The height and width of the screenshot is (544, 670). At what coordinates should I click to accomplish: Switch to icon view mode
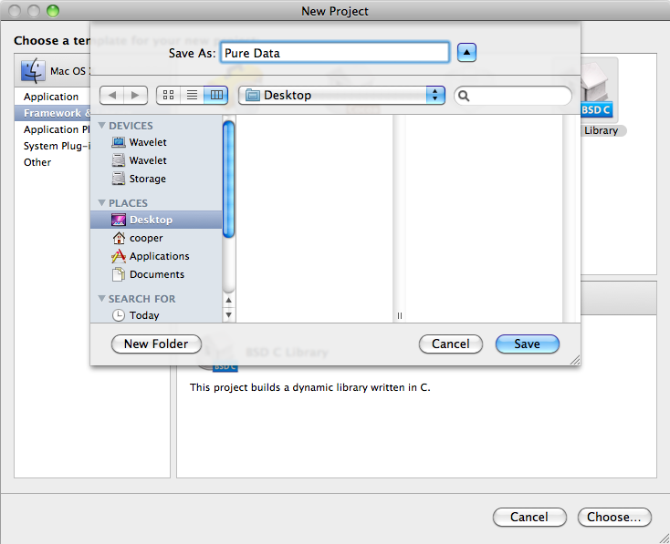(x=168, y=95)
